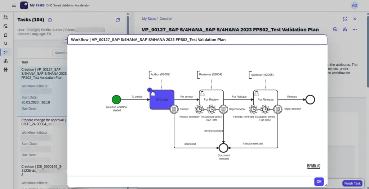Open the three-dot more actions menu

pyautogui.click(x=355, y=29)
